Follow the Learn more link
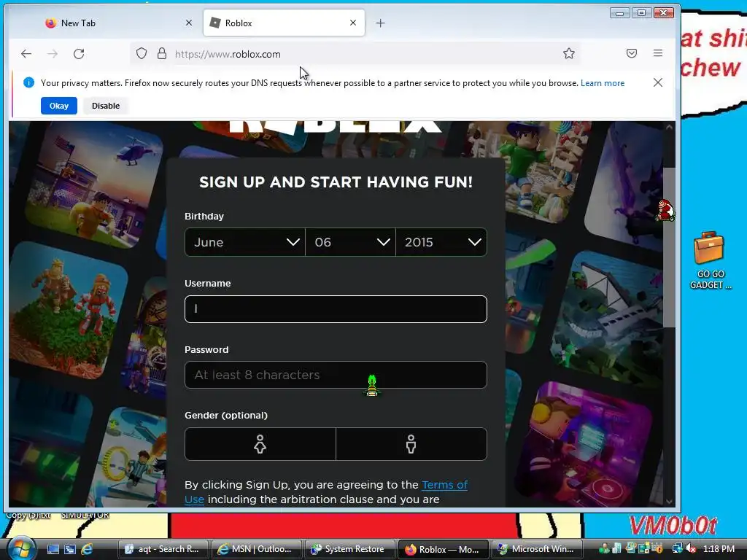This screenshot has height=560, width=747. click(603, 83)
